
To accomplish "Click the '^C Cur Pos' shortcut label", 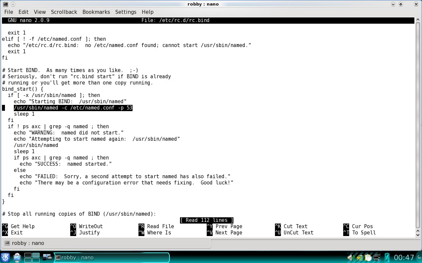I will [x=358, y=227].
